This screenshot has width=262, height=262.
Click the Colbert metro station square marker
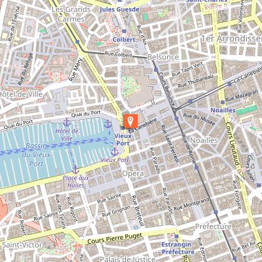[x=124, y=31]
